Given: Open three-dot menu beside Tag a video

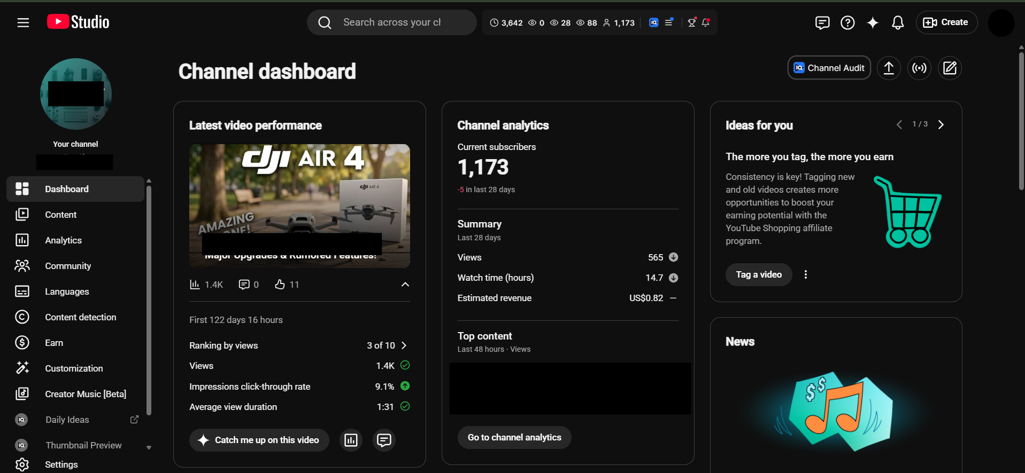Looking at the screenshot, I should point(806,274).
